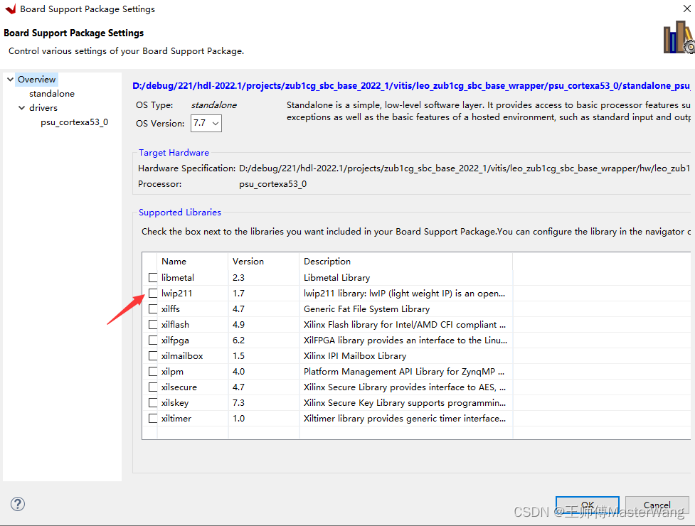Select Overview in the navigator tree
Screen dimensions: 695x526
pyautogui.click(x=37, y=79)
